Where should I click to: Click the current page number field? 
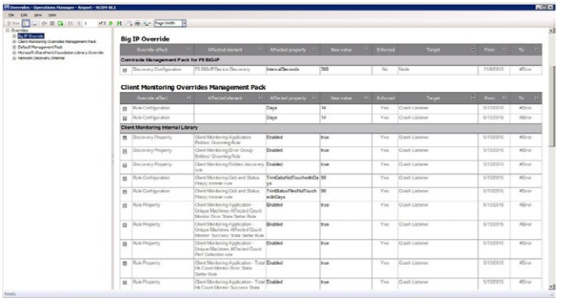90,23
